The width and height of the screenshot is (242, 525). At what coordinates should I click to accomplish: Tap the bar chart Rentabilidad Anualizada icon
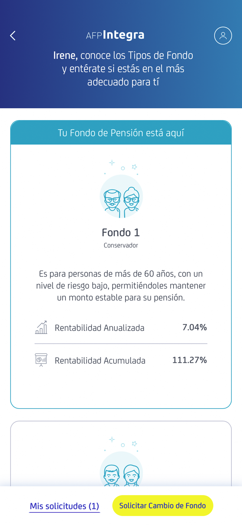[x=41, y=327]
